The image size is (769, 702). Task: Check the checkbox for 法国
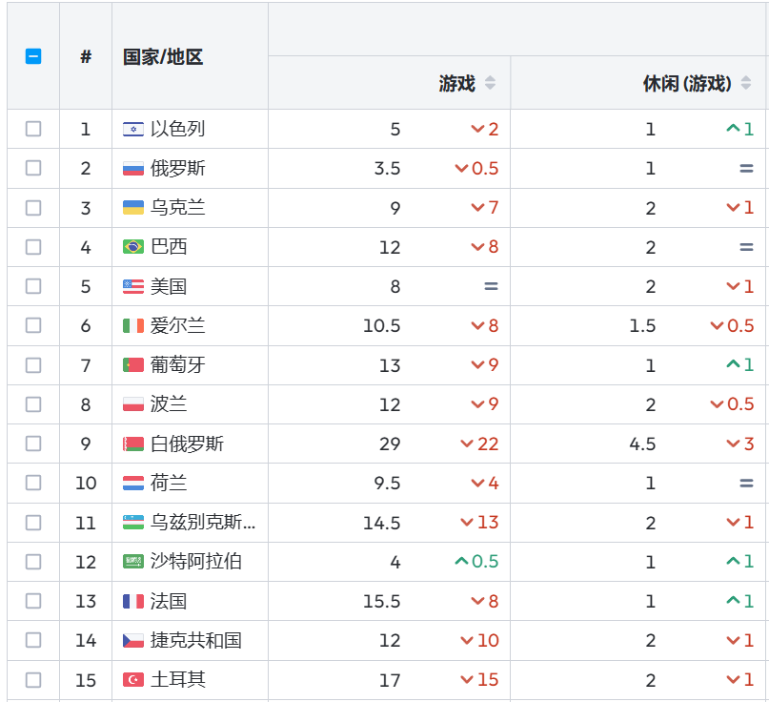pyautogui.click(x=33, y=601)
